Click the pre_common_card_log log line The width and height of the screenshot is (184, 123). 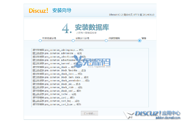56,101
